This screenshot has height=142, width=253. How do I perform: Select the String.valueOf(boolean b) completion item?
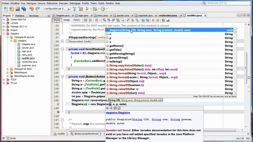(170, 85)
